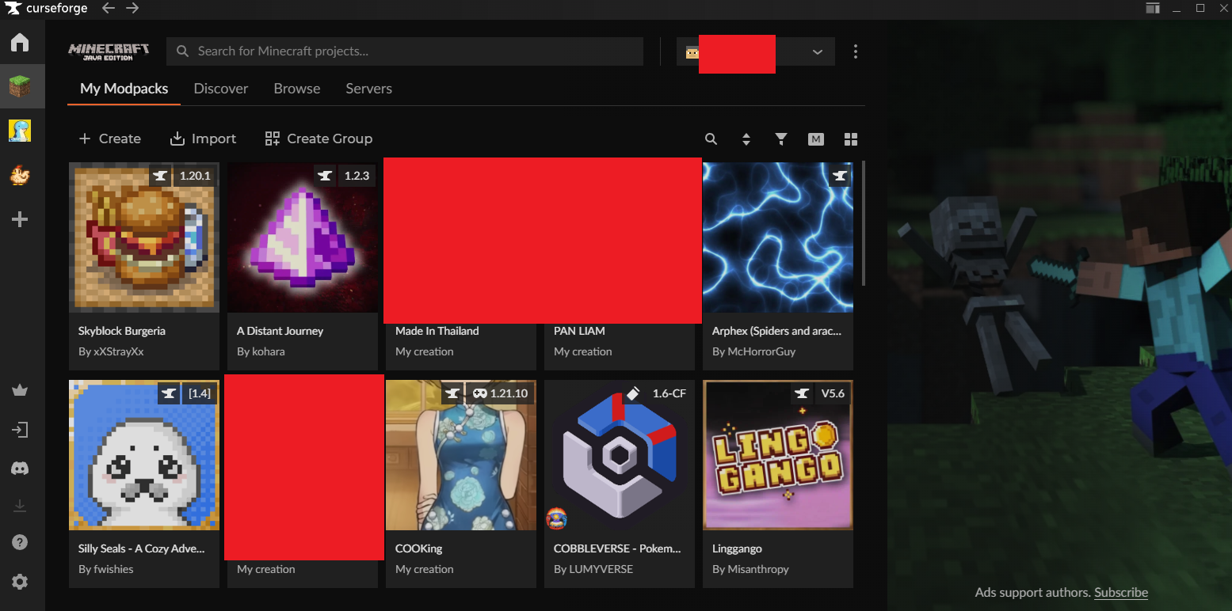Viewport: 1232px width, 611px height.
Task: Open the blue creature game icon in sidebar
Action: coord(20,131)
